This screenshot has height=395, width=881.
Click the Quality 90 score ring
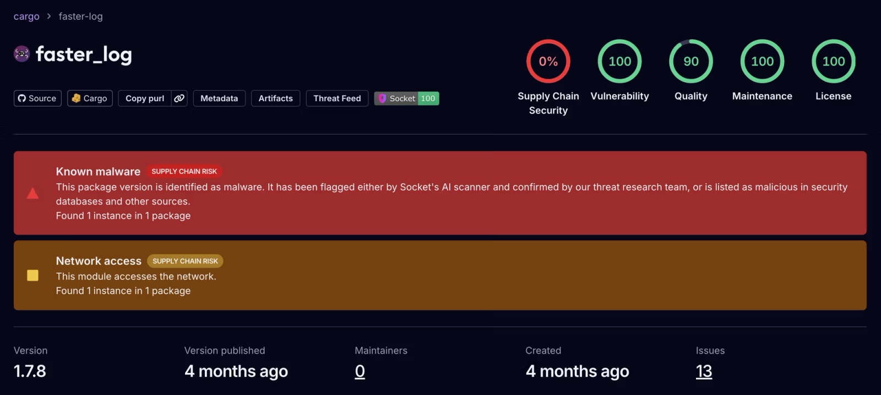[x=691, y=61]
